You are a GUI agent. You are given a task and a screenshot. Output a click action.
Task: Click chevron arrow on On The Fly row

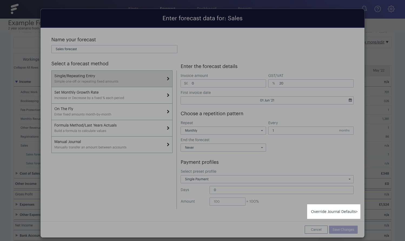168,112
